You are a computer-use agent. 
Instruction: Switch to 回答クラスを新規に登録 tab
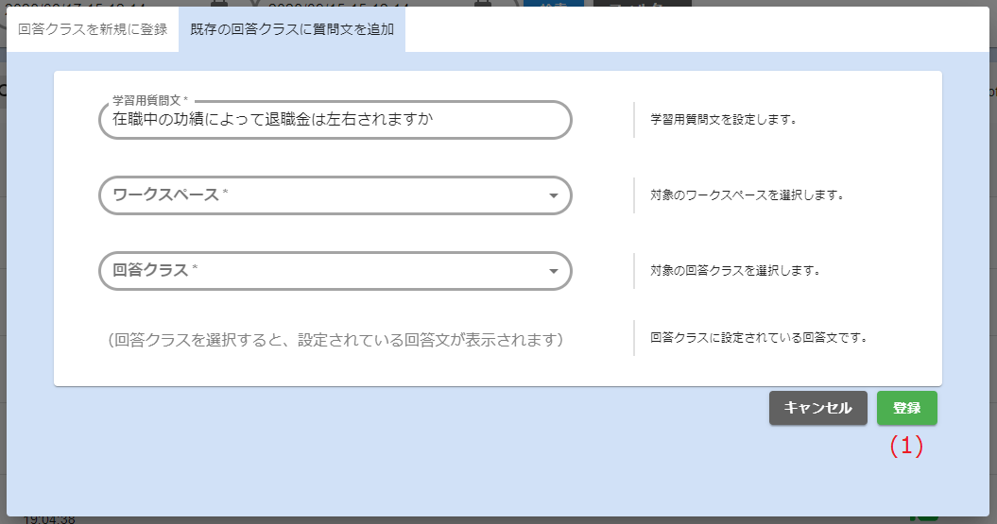93,29
